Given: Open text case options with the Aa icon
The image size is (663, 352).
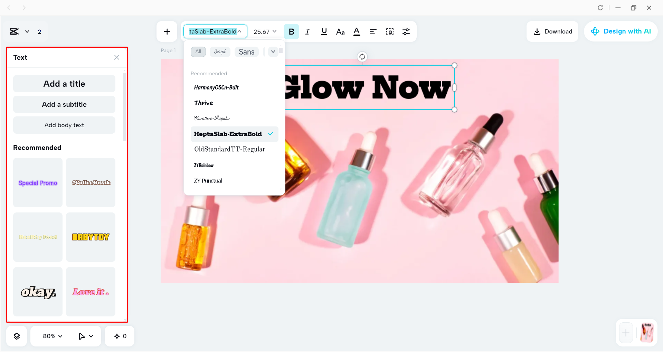Looking at the screenshot, I should 340,31.
